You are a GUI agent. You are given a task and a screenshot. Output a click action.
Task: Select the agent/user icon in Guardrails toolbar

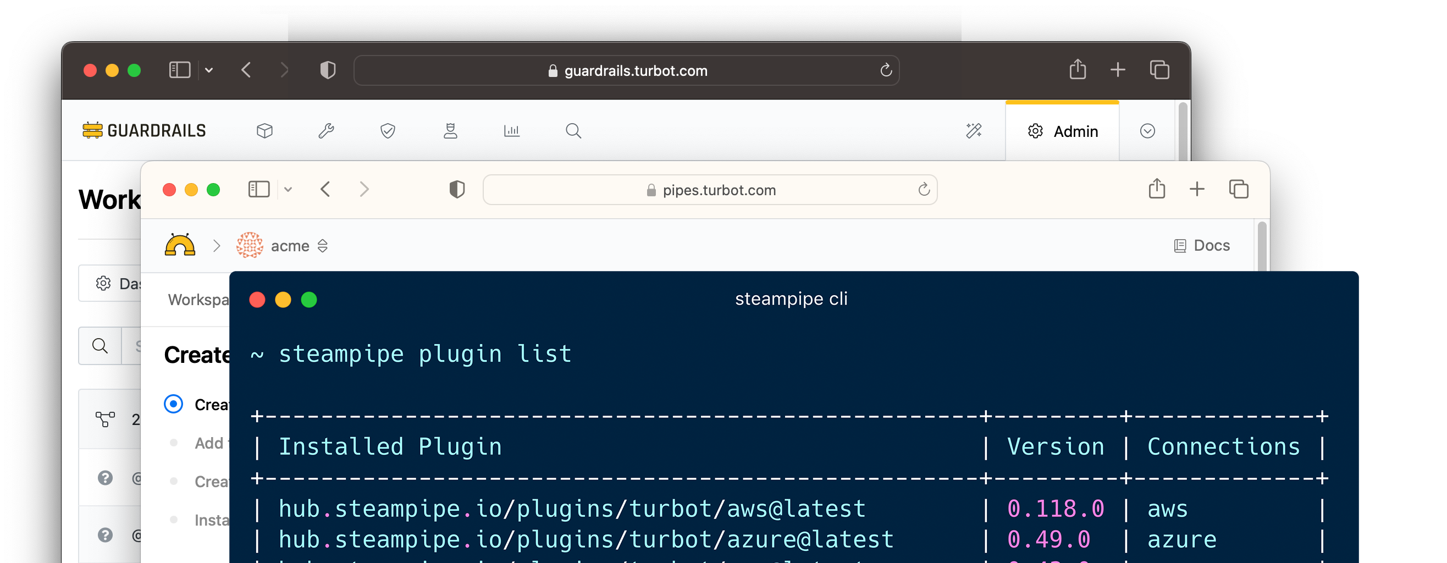[450, 130]
